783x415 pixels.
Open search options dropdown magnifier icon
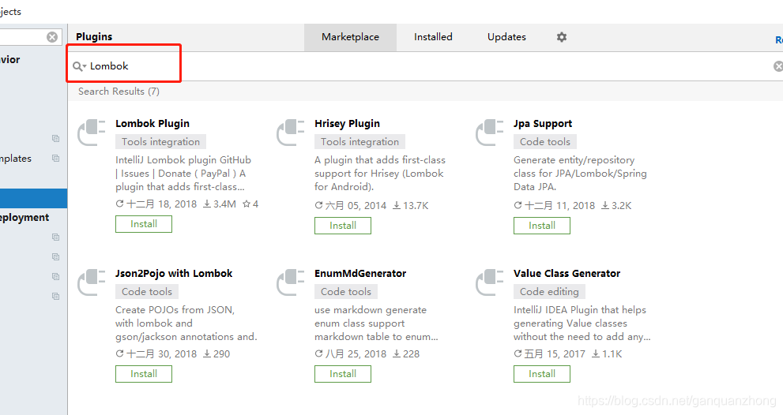(79, 66)
